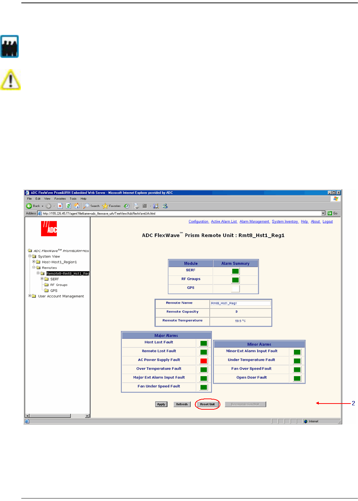Open the System Inventory link
Screen dimensions: 358x501
285,222
